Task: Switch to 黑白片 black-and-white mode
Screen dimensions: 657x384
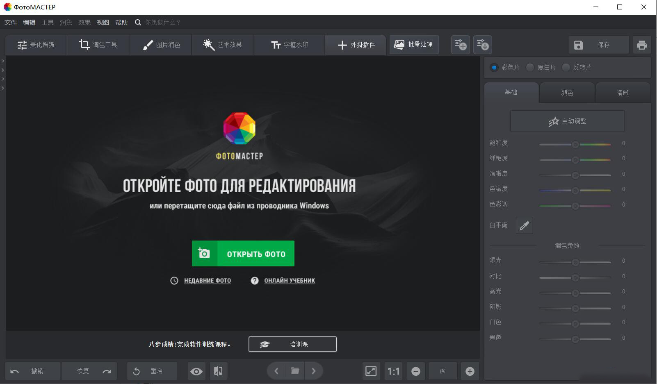Action: (530, 68)
